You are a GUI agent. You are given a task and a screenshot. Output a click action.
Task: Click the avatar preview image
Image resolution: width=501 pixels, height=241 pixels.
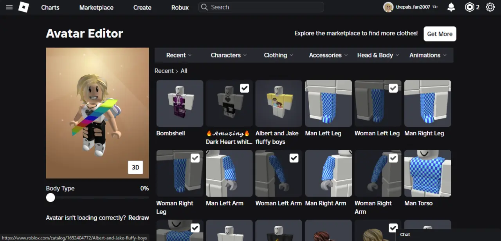click(97, 113)
